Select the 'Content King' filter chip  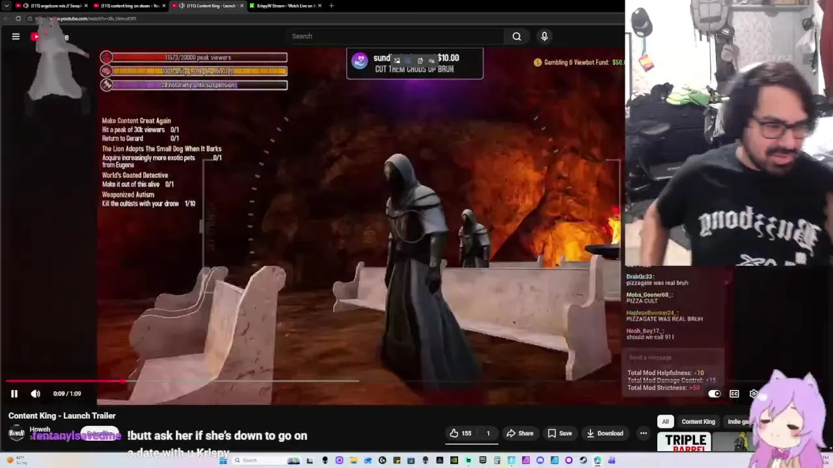pyautogui.click(x=698, y=422)
